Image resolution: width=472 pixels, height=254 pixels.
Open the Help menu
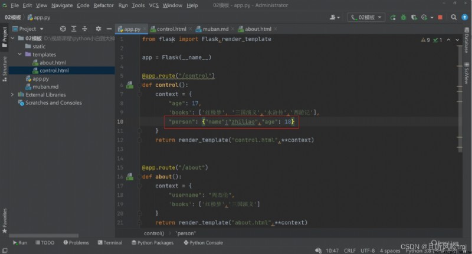coord(192,5)
